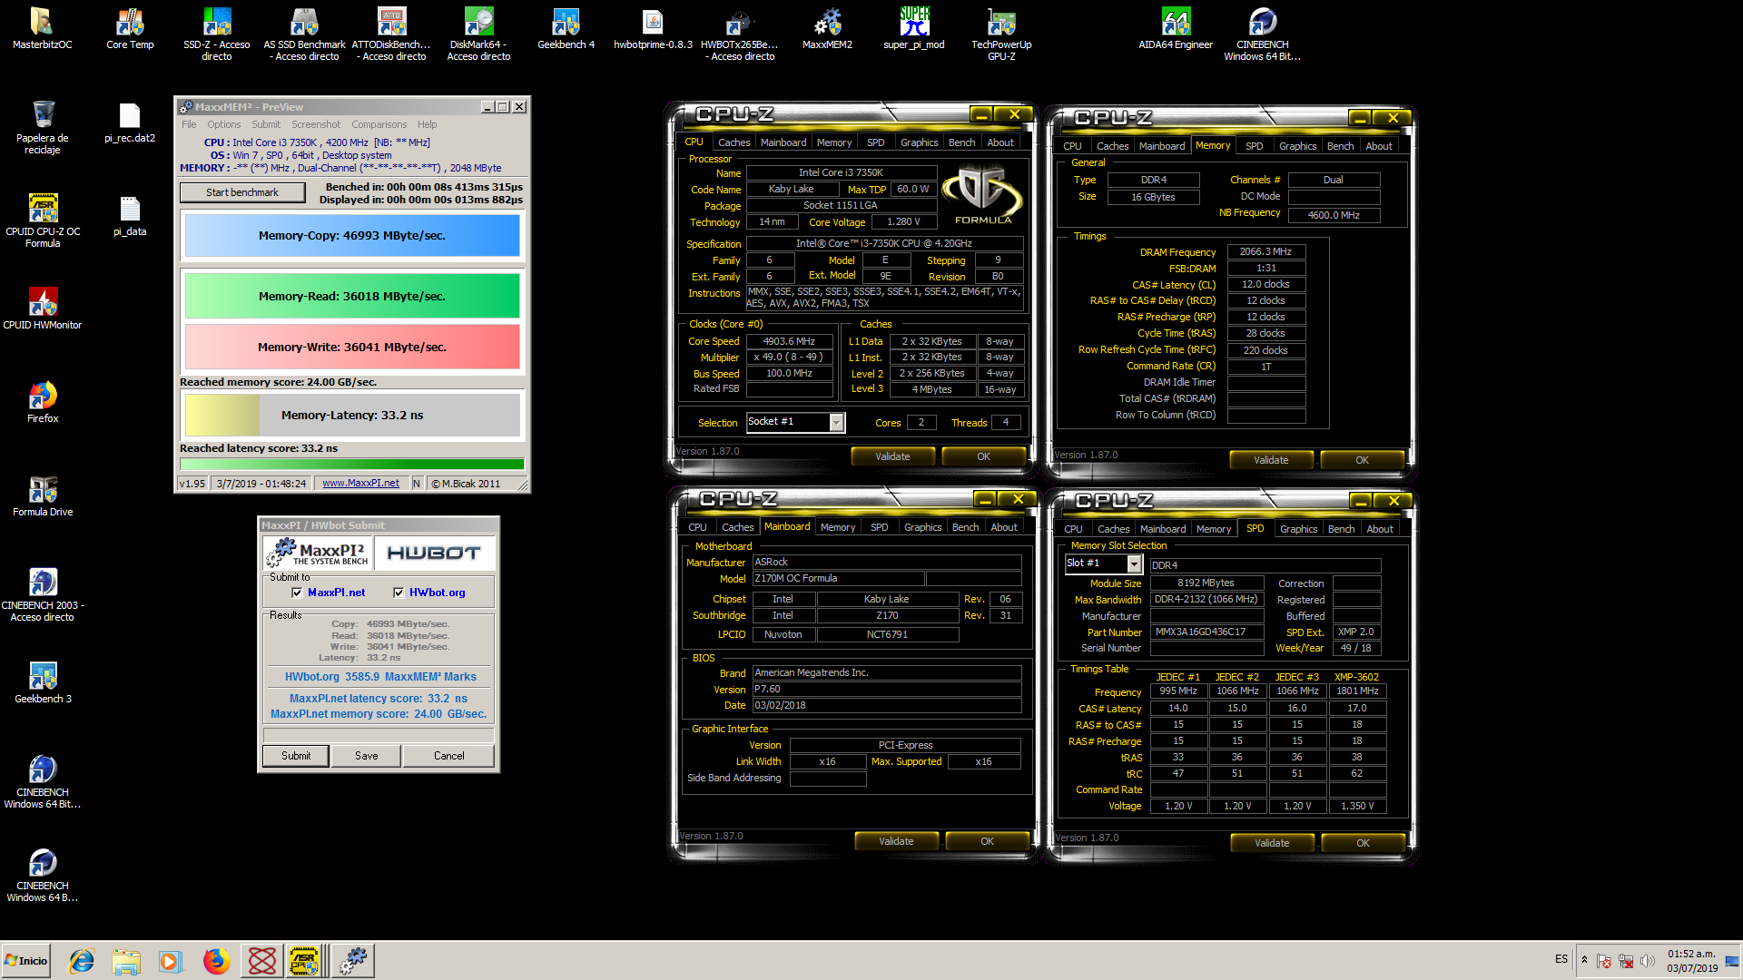Image resolution: width=1743 pixels, height=980 pixels.
Task: Launch Core Temp desktop shortcut
Action: click(x=130, y=29)
